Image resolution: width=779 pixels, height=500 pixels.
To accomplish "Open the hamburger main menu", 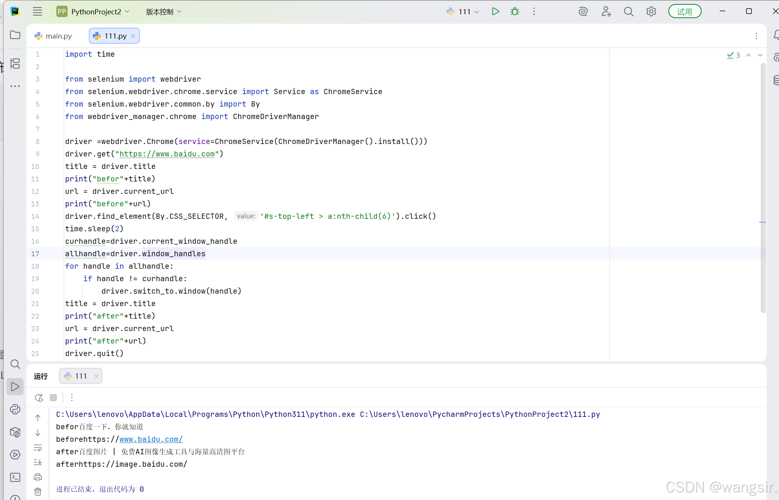I will (37, 12).
